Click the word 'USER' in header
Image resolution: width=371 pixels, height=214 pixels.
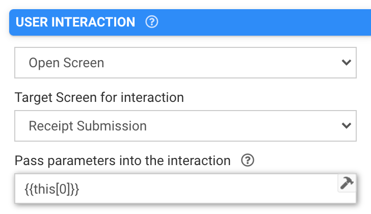(31, 22)
